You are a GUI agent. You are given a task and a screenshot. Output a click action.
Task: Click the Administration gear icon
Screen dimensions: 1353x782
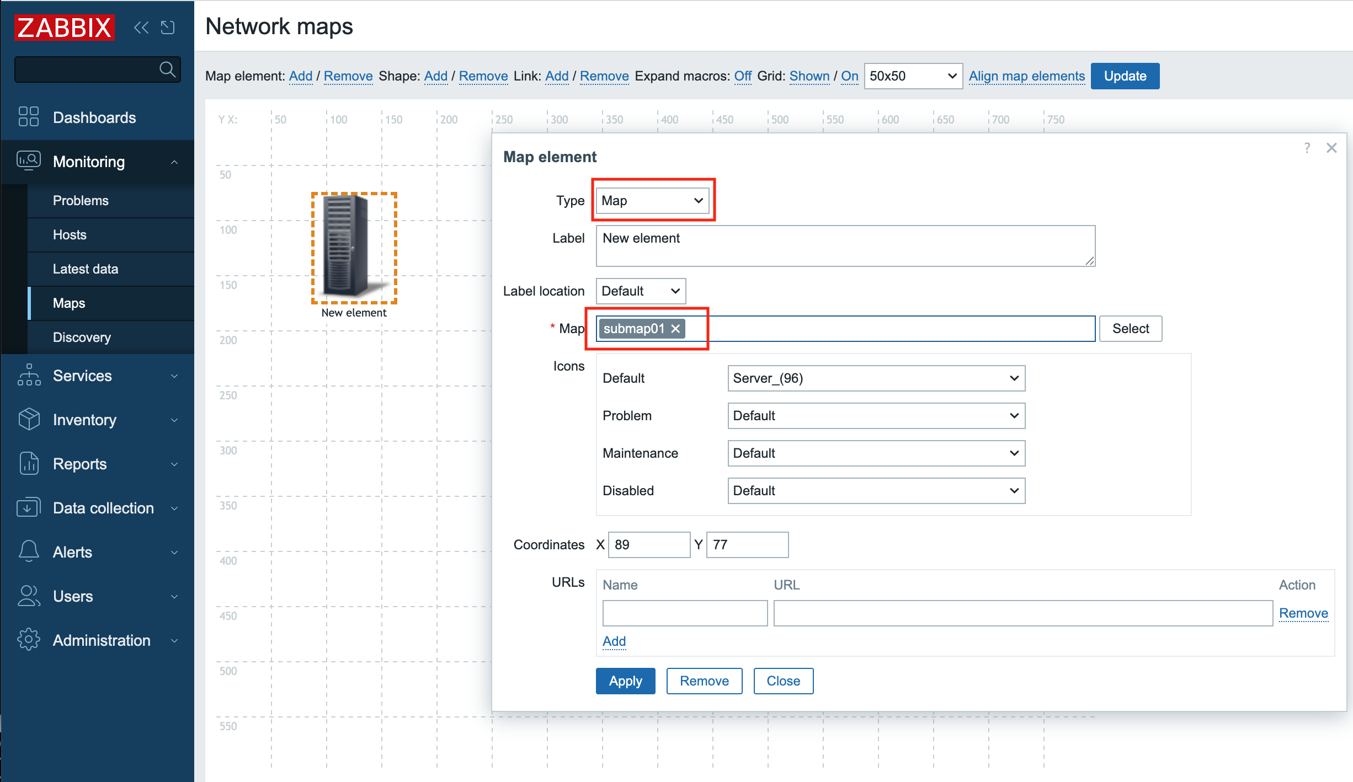29,640
